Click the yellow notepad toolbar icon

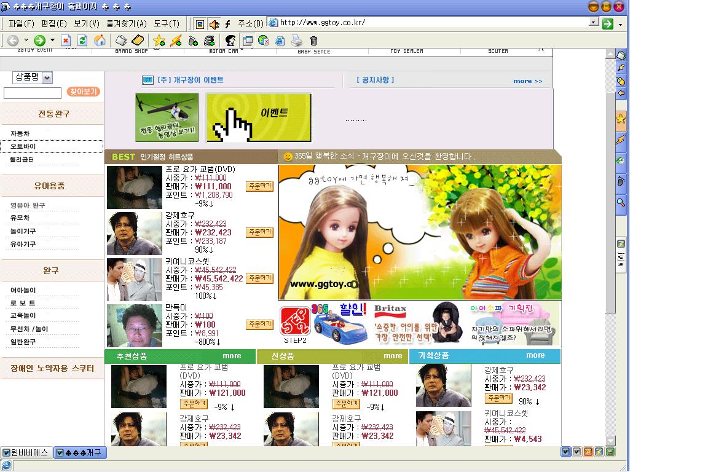138,41
